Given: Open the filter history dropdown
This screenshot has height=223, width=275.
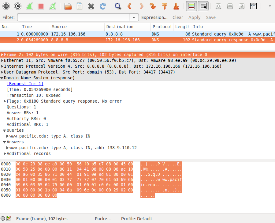Looking at the screenshot, I should click(134, 17).
